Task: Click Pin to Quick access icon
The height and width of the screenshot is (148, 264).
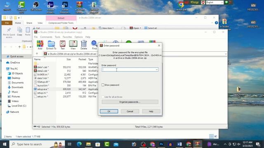Action: click(x=9, y=33)
